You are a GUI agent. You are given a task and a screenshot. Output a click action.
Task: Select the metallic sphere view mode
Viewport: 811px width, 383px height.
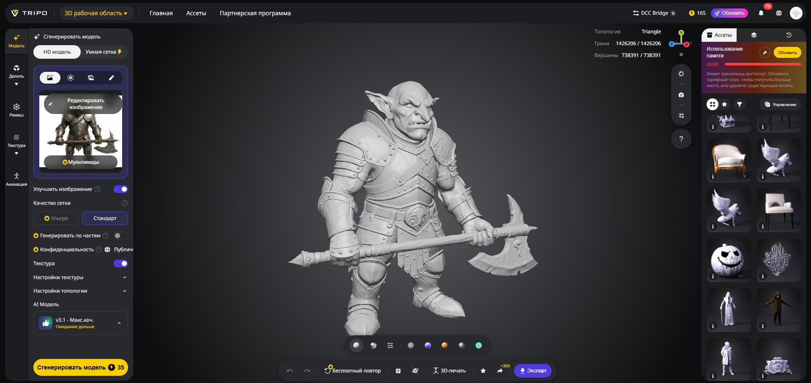click(373, 345)
